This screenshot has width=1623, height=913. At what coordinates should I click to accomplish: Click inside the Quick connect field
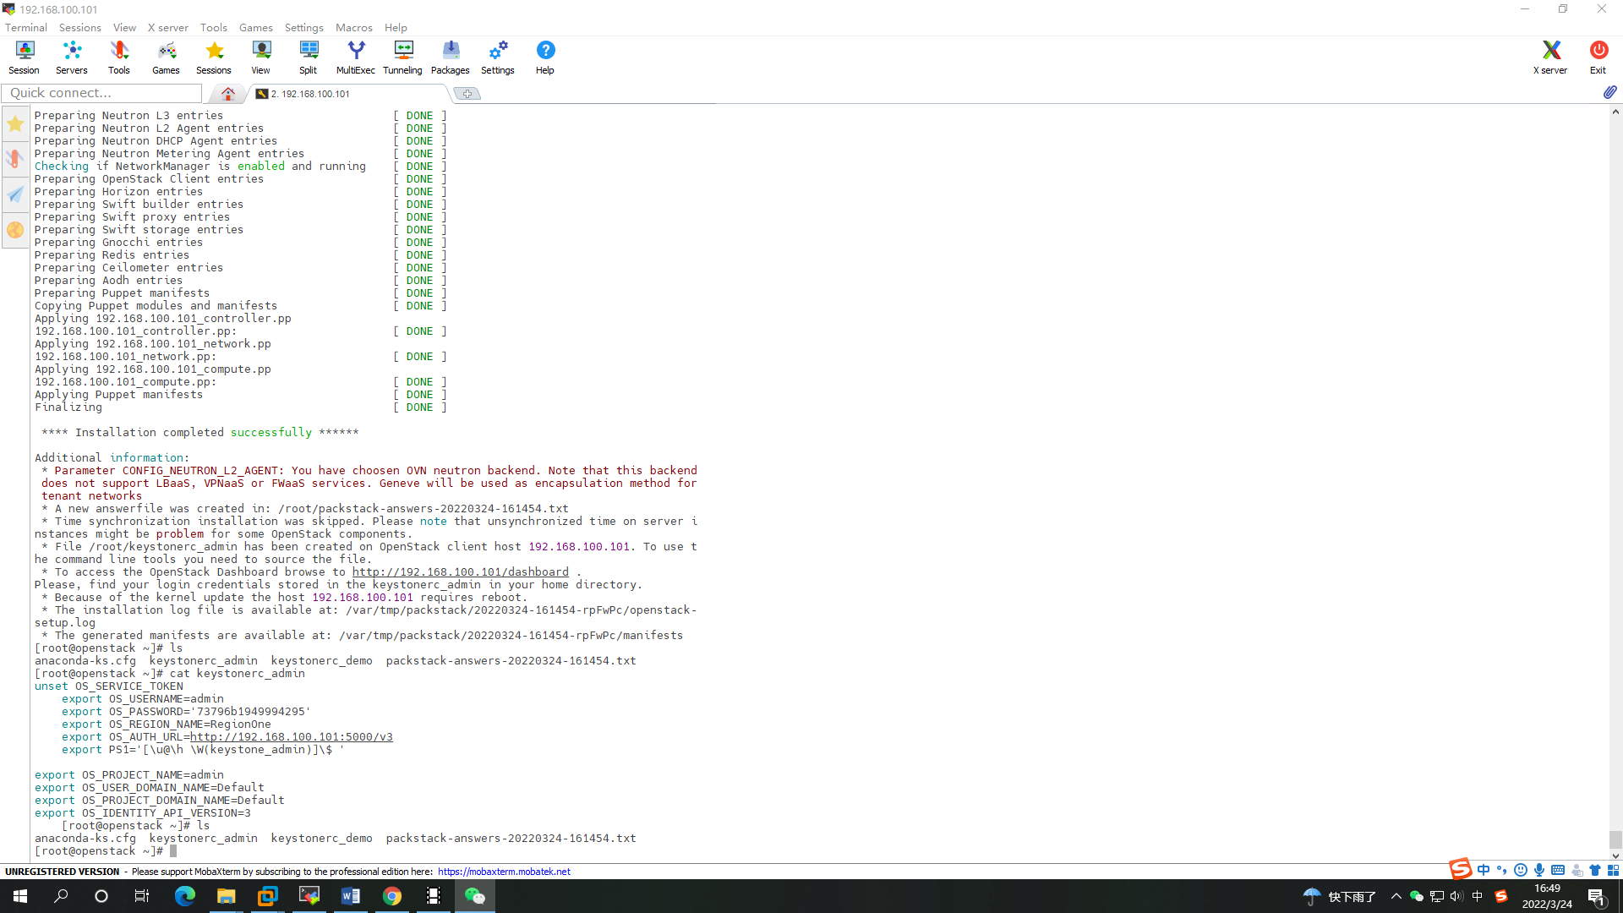pyautogui.click(x=101, y=93)
